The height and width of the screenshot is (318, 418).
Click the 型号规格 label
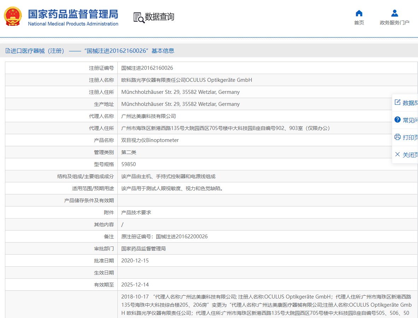[x=104, y=164]
